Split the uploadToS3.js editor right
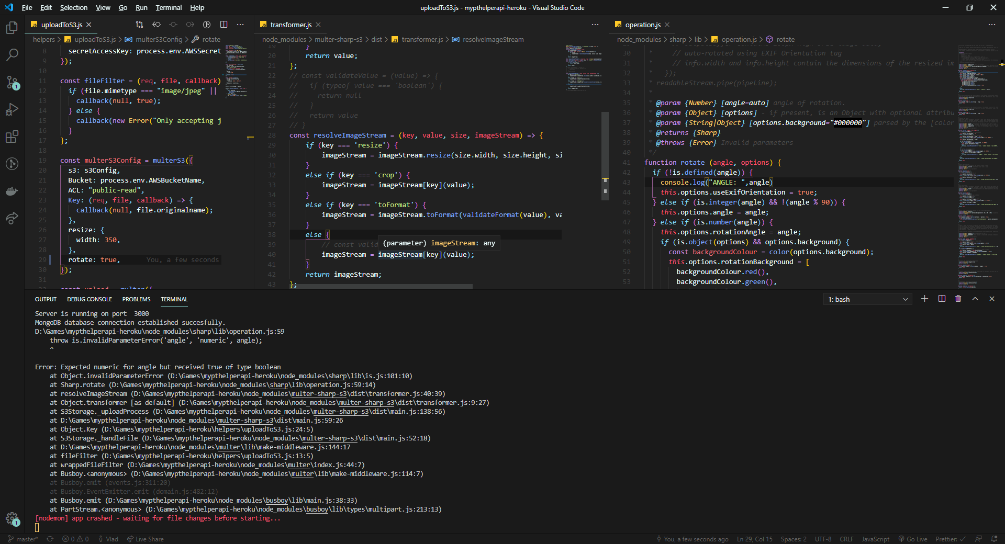The height and width of the screenshot is (544, 1005). pyautogui.click(x=224, y=25)
